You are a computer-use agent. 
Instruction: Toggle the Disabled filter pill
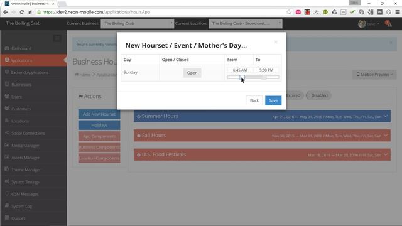318,95
